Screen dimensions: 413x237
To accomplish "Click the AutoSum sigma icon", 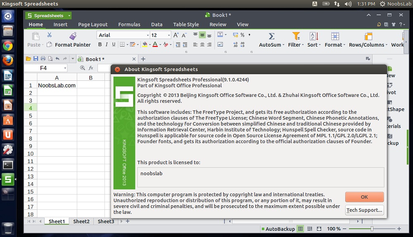I will coord(272,36).
